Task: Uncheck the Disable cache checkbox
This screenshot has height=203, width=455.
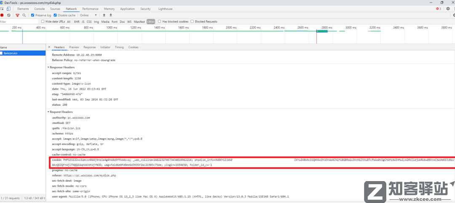Action: tap(55, 15)
